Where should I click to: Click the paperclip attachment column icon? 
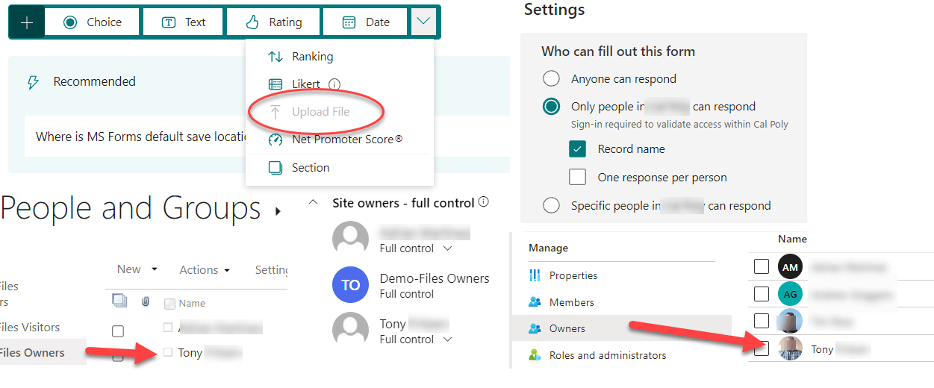145,302
